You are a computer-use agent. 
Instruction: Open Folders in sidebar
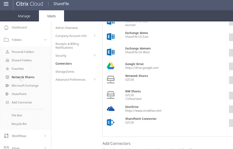[17, 40]
